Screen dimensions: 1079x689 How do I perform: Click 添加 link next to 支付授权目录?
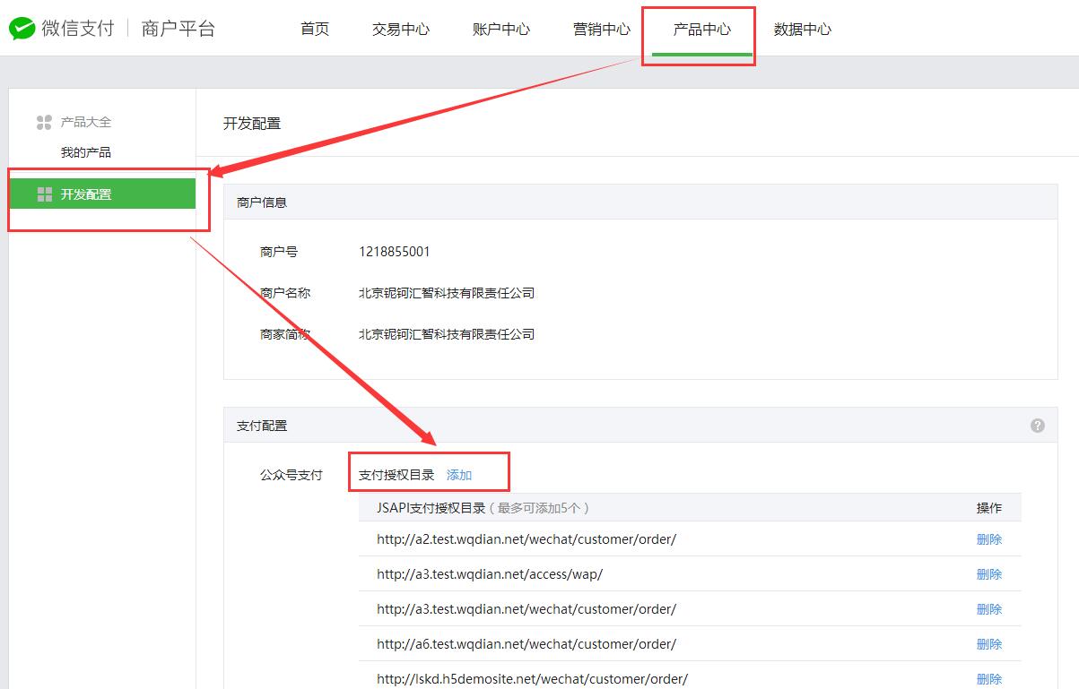click(459, 475)
